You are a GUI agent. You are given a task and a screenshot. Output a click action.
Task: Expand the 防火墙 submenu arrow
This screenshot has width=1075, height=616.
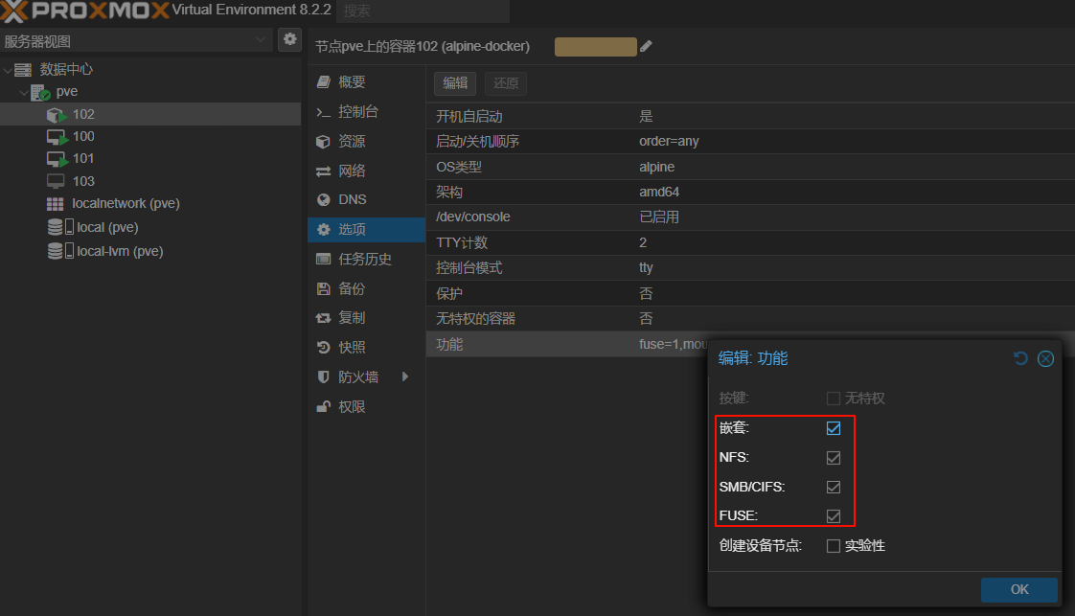click(x=405, y=377)
